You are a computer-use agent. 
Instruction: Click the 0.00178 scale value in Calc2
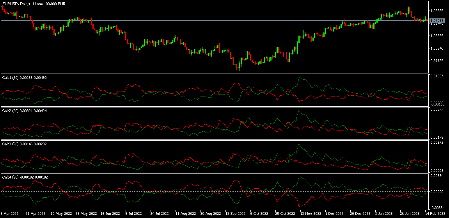[437, 138]
